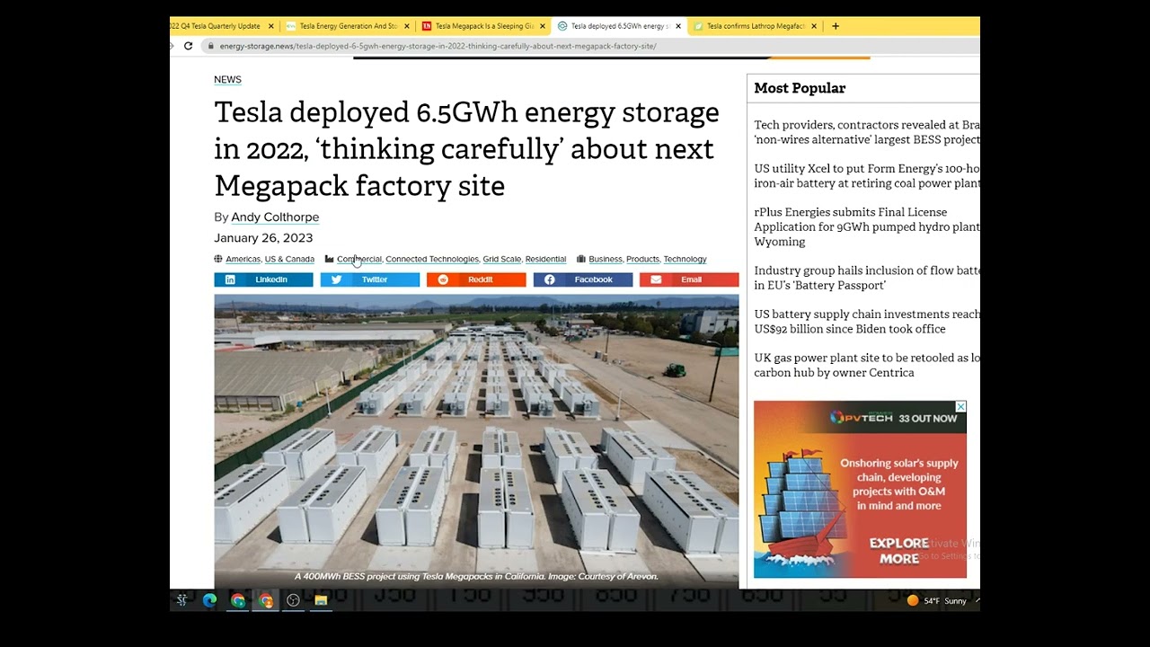This screenshot has height=647, width=1150.
Task: Open Microsoft Edge from the taskbar
Action: click(x=209, y=600)
